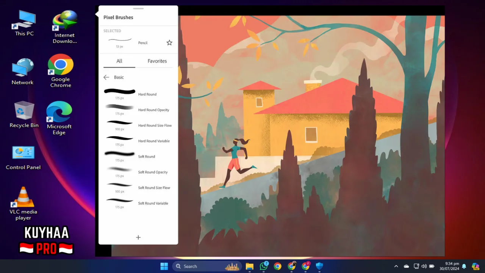Viewport: 485px width, 273px height.
Task: Open File Explorer from the taskbar
Action: click(x=249, y=266)
